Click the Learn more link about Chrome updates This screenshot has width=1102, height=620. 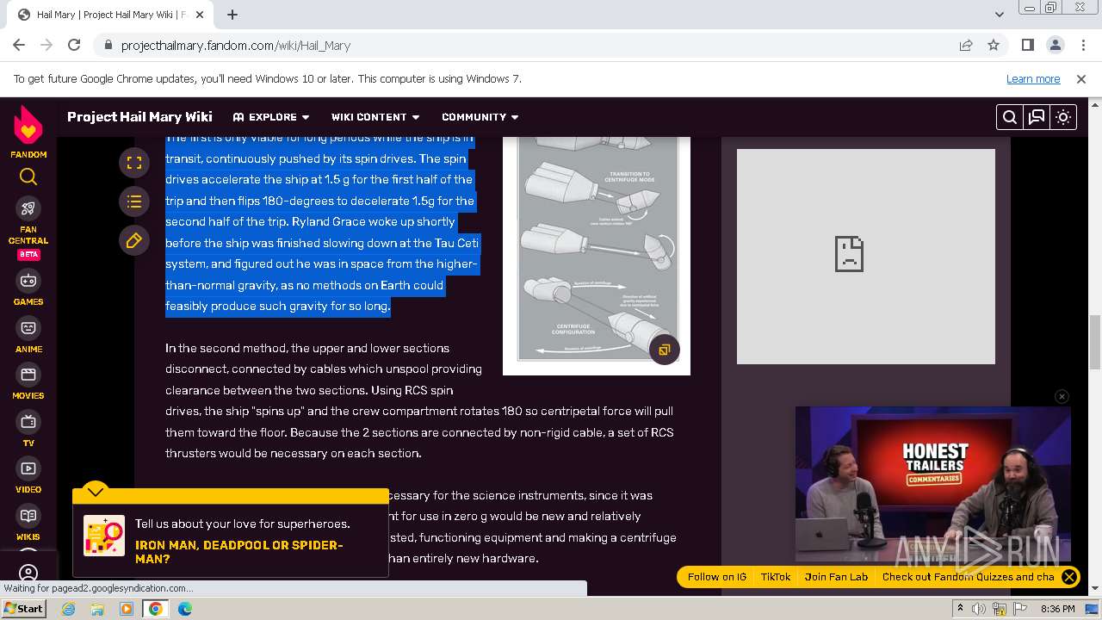[1033, 78]
